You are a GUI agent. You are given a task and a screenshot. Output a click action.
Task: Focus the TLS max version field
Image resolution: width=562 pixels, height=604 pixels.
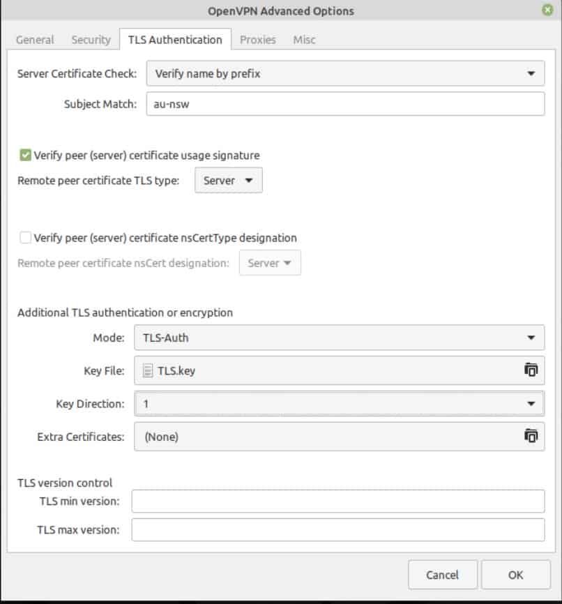(x=338, y=530)
